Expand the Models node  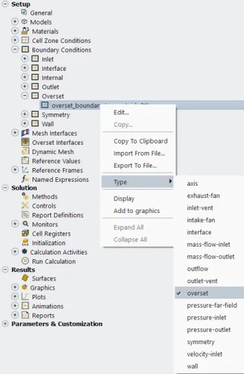coord(15,21)
